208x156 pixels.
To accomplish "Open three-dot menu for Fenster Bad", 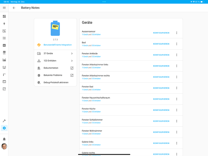I will (176, 88).
